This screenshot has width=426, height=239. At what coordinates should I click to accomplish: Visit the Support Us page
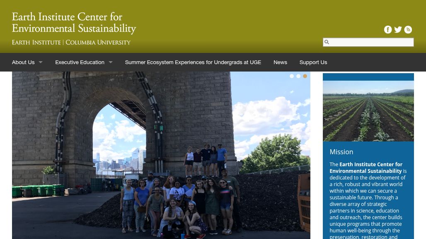313,62
